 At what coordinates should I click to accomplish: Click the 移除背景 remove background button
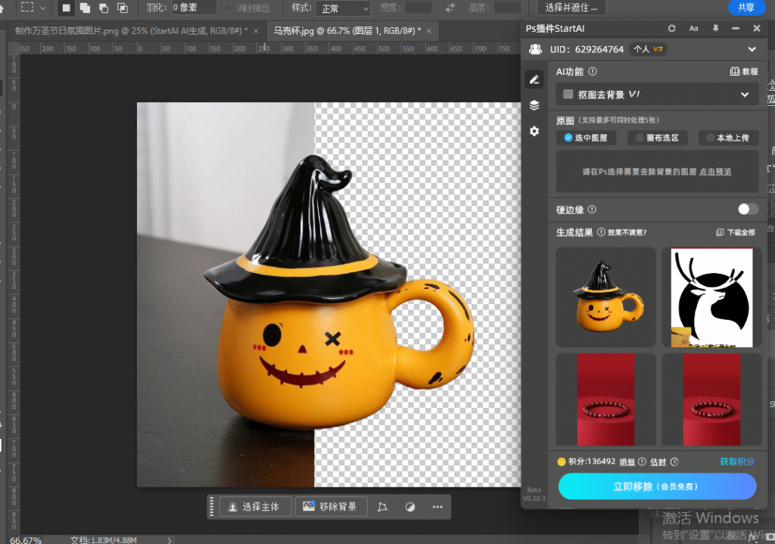[331, 507]
